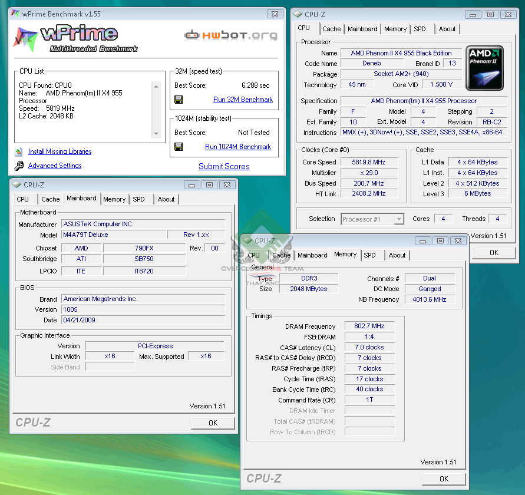This screenshot has width=525, height=495.
Task: Click the Core Speed 5819.8 MHz field
Action: tap(369, 162)
